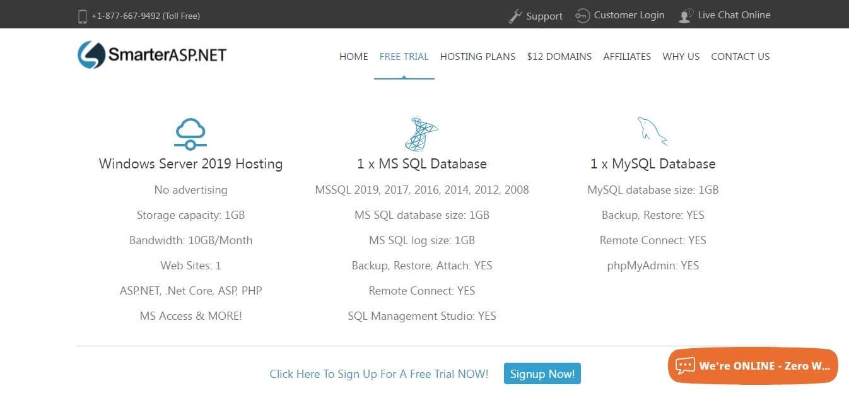
Task: Click '1 x MS SQL Database' heading
Action: click(421, 164)
